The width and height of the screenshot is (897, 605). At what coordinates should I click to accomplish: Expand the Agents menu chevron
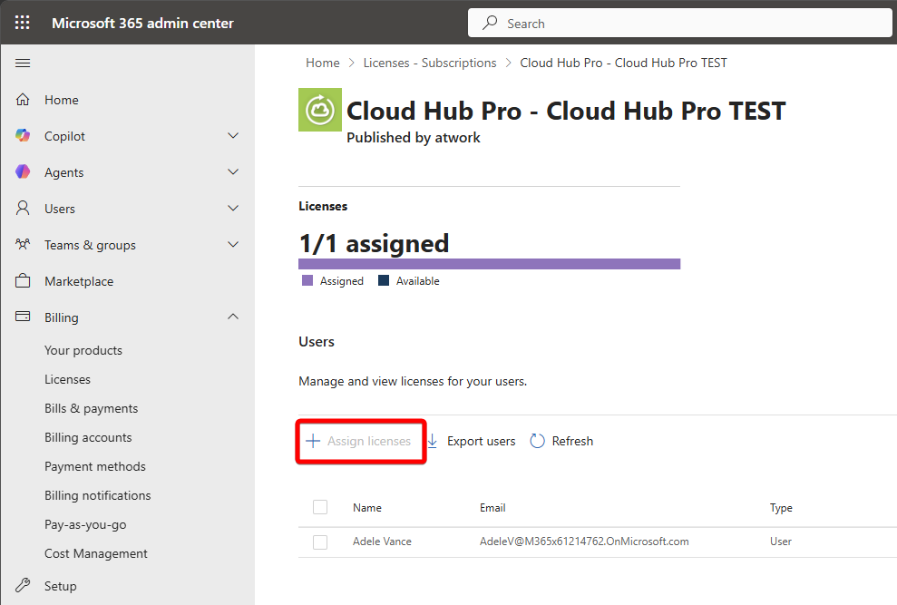coord(233,171)
